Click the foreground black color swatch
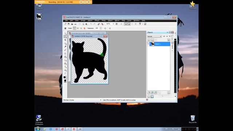The width and height of the screenshot is (233, 131). pyautogui.click(x=64, y=77)
